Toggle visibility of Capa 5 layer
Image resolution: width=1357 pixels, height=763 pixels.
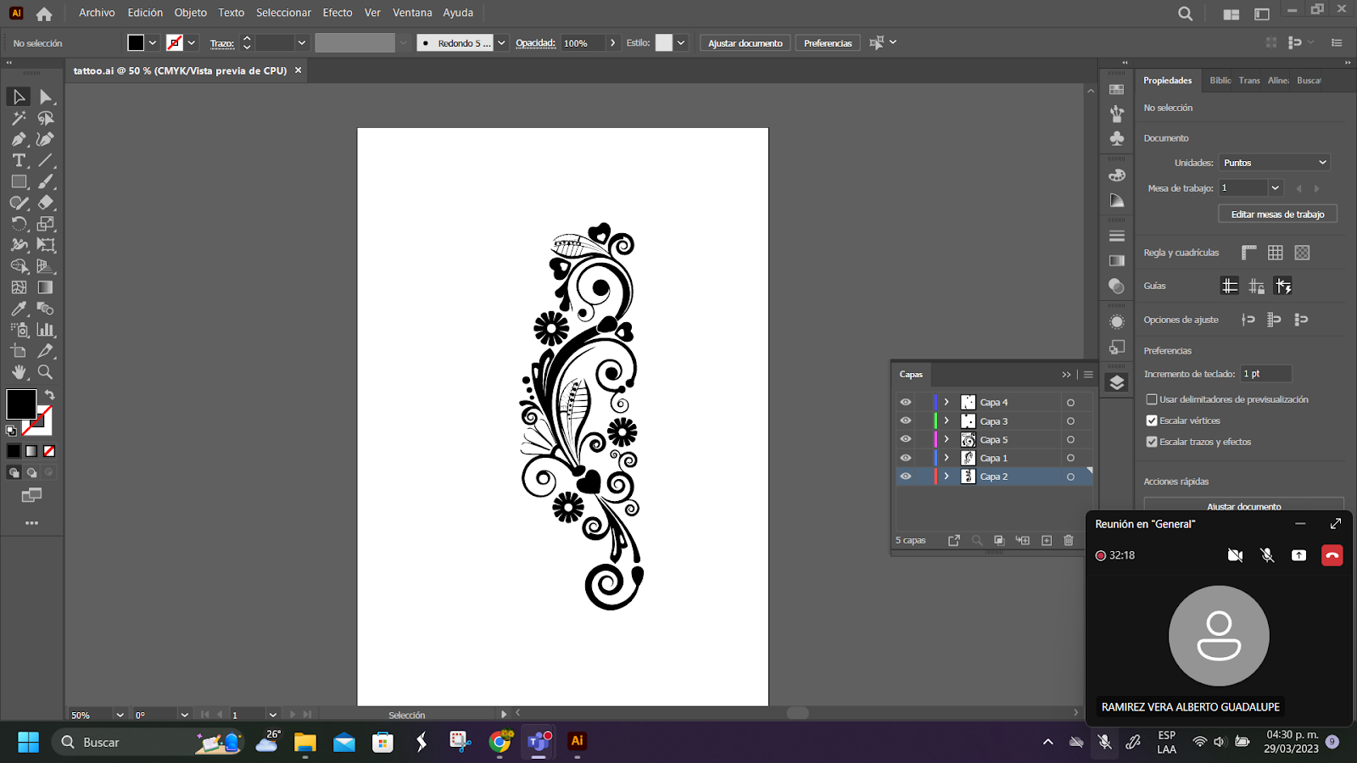pos(906,439)
